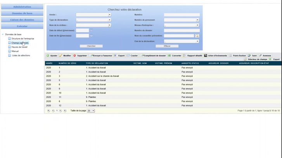Change the Taille de la page dropdown

[91, 110]
